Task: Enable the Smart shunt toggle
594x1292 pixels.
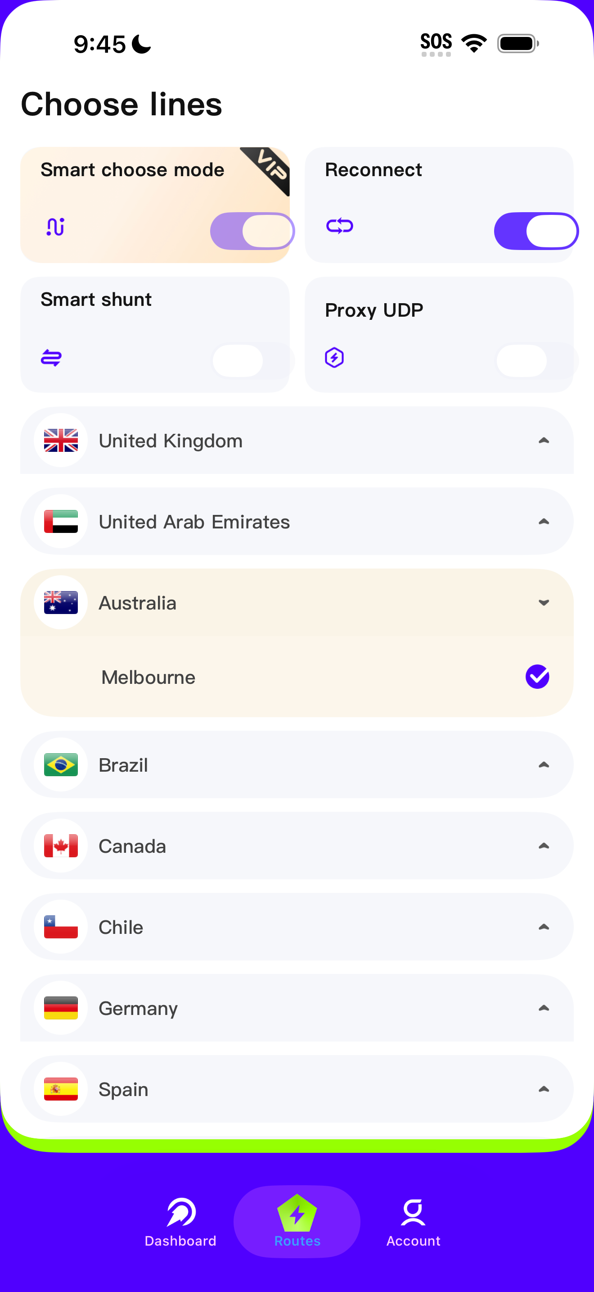Action: point(252,361)
